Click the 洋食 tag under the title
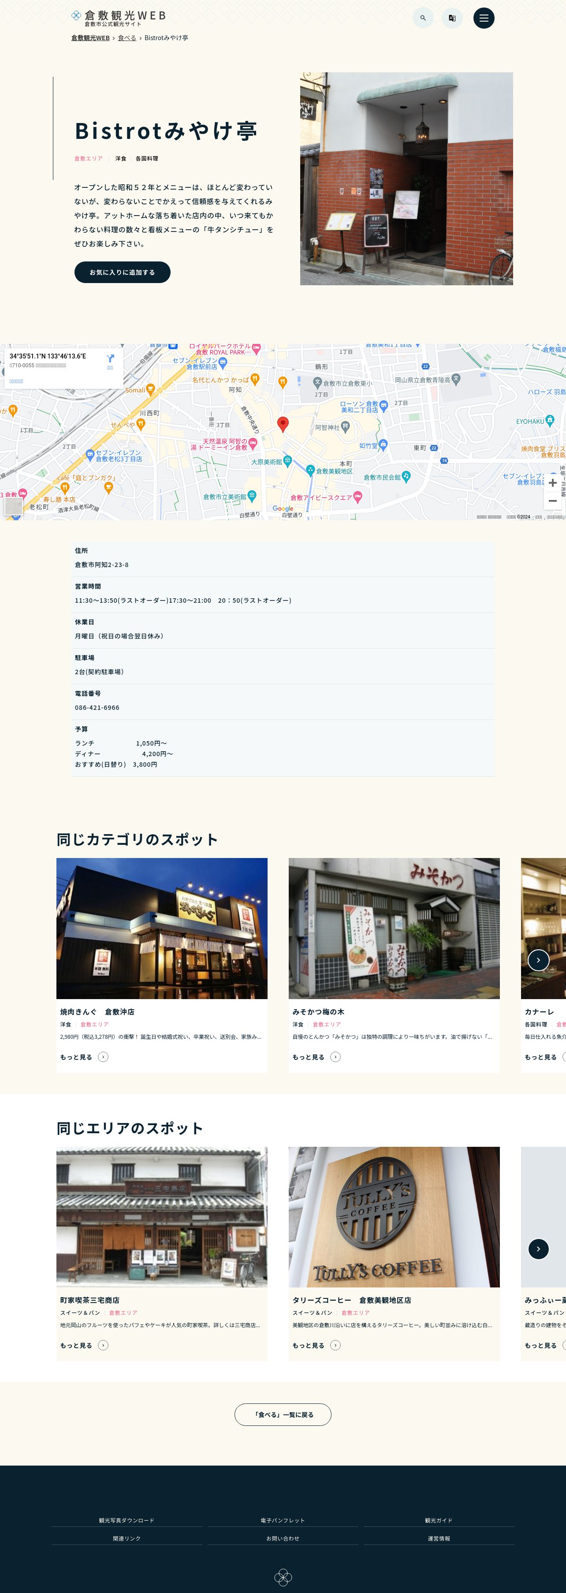The height and width of the screenshot is (1593, 566). click(x=121, y=158)
